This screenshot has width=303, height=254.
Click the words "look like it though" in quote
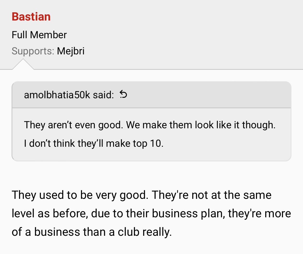click(235, 125)
